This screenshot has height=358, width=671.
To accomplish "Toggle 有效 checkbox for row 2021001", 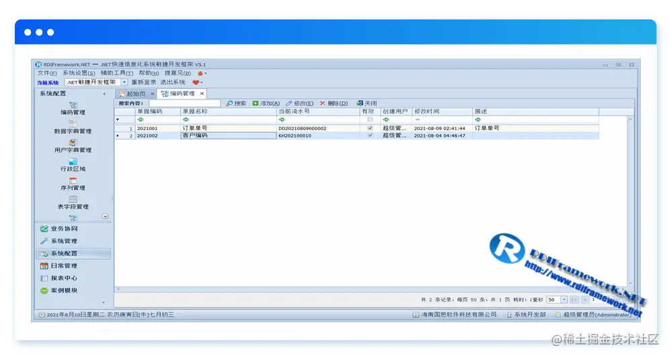I will tap(370, 128).
